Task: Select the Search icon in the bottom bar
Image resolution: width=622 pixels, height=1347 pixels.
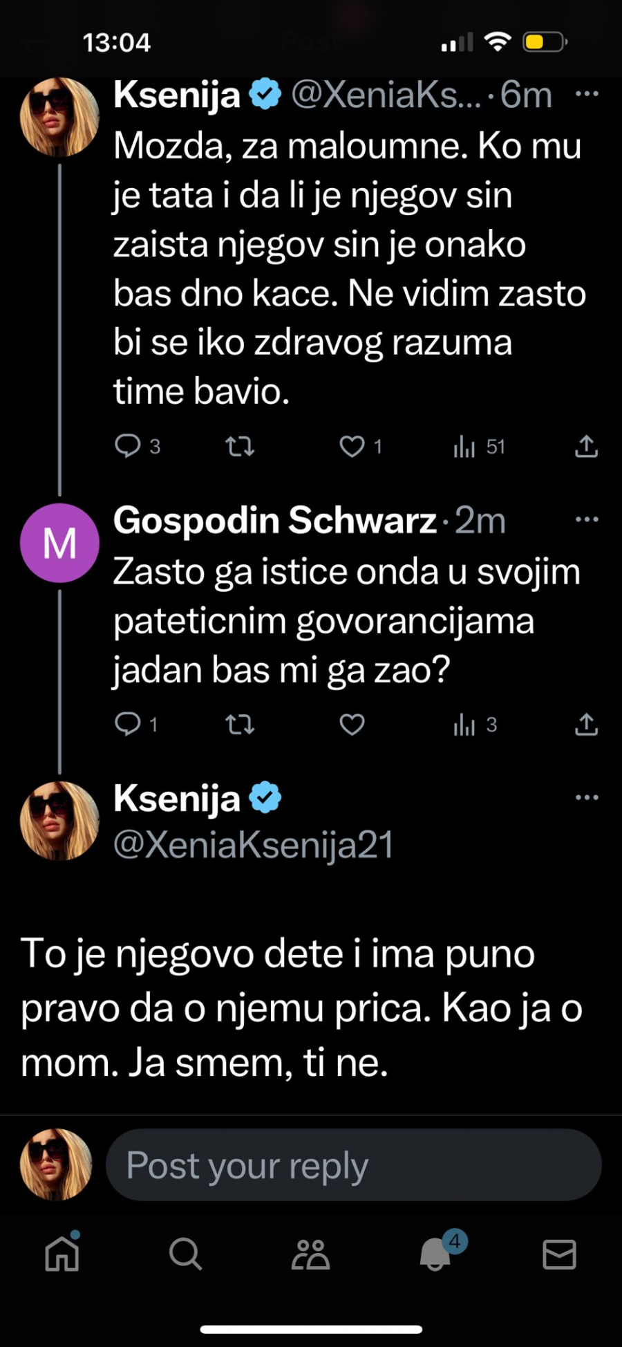Action: [185, 1255]
